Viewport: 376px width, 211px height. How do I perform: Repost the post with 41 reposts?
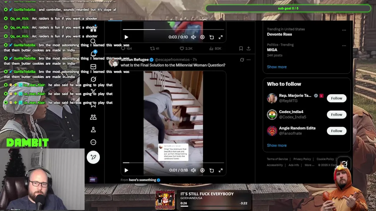click(155, 48)
